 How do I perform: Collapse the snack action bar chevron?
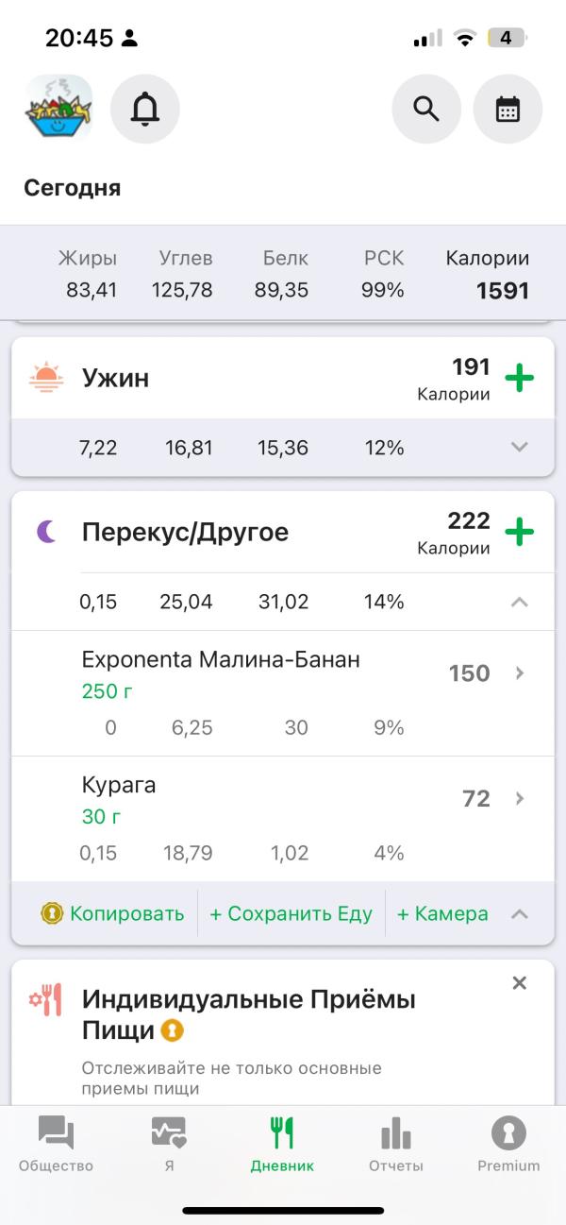click(519, 914)
